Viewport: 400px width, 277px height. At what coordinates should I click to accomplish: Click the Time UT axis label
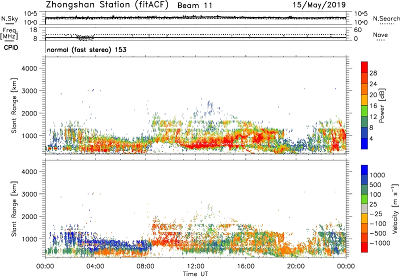coord(195,274)
